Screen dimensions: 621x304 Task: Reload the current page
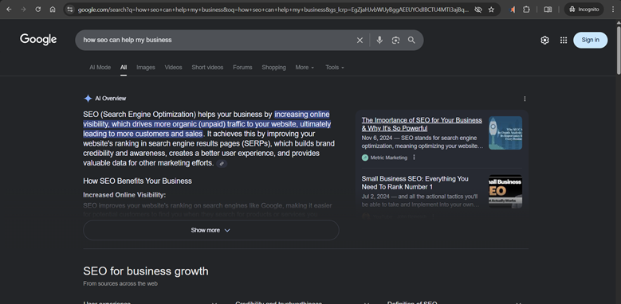(x=38, y=10)
